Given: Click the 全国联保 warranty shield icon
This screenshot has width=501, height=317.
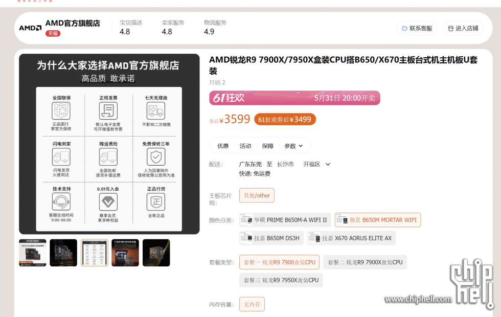Looking at the screenshot, I should (61, 110).
